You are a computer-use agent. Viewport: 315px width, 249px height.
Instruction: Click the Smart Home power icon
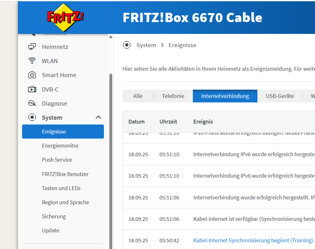(32, 75)
